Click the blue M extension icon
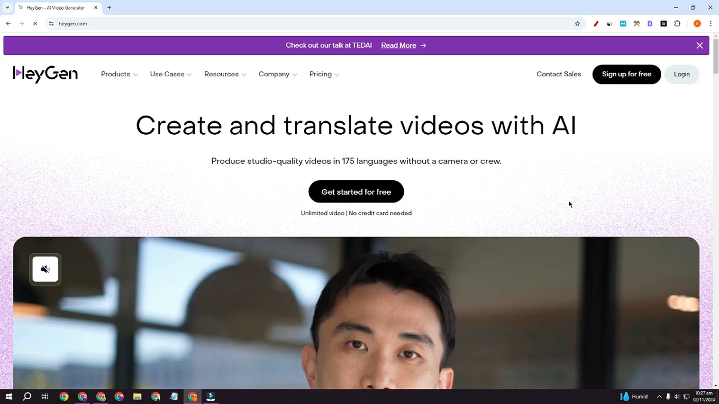 coord(623,24)
